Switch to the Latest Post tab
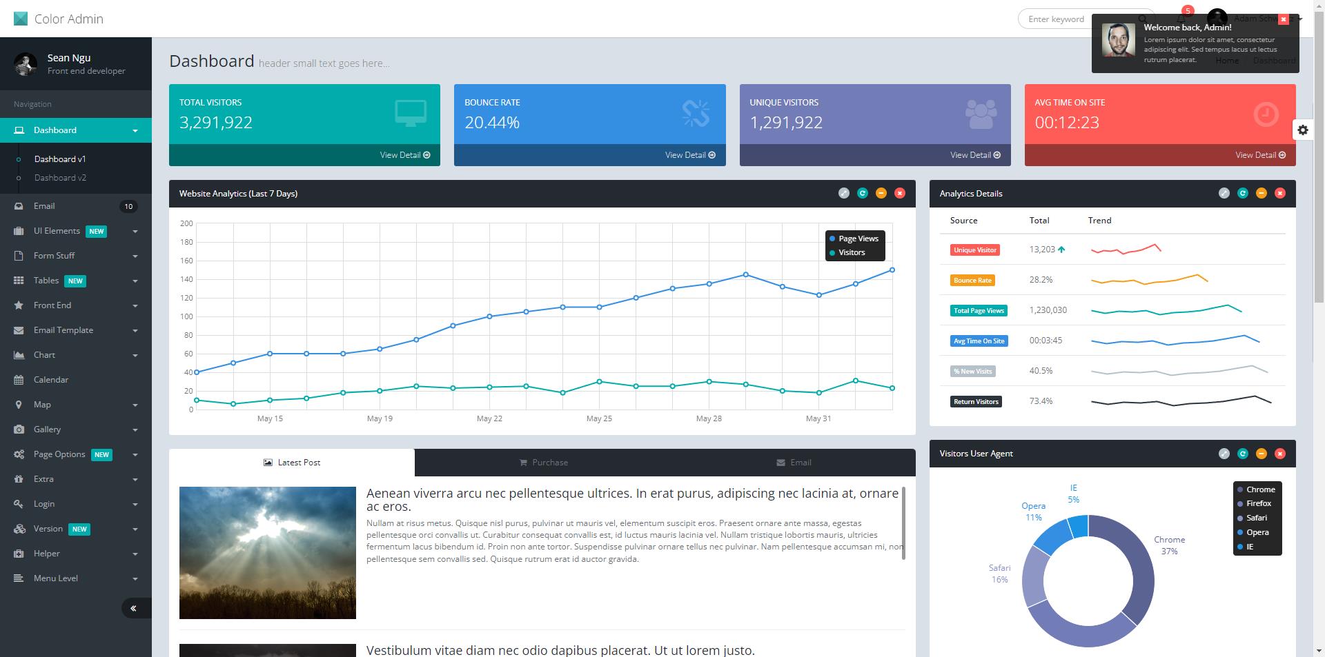Viewport: 1325px width, 657px height. 292,463
